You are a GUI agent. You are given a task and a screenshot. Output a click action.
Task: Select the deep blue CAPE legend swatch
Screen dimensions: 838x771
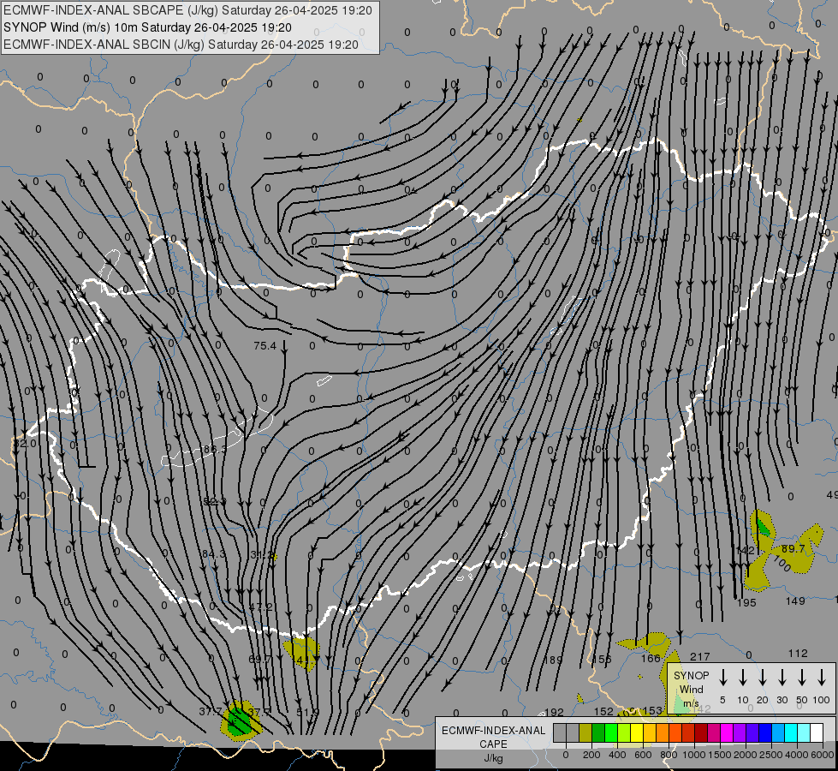(x=765, y=733)
